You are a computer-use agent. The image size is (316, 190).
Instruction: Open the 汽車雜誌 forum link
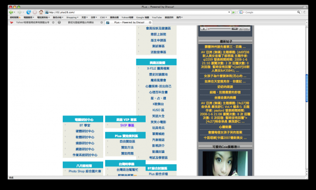point(158,140)
